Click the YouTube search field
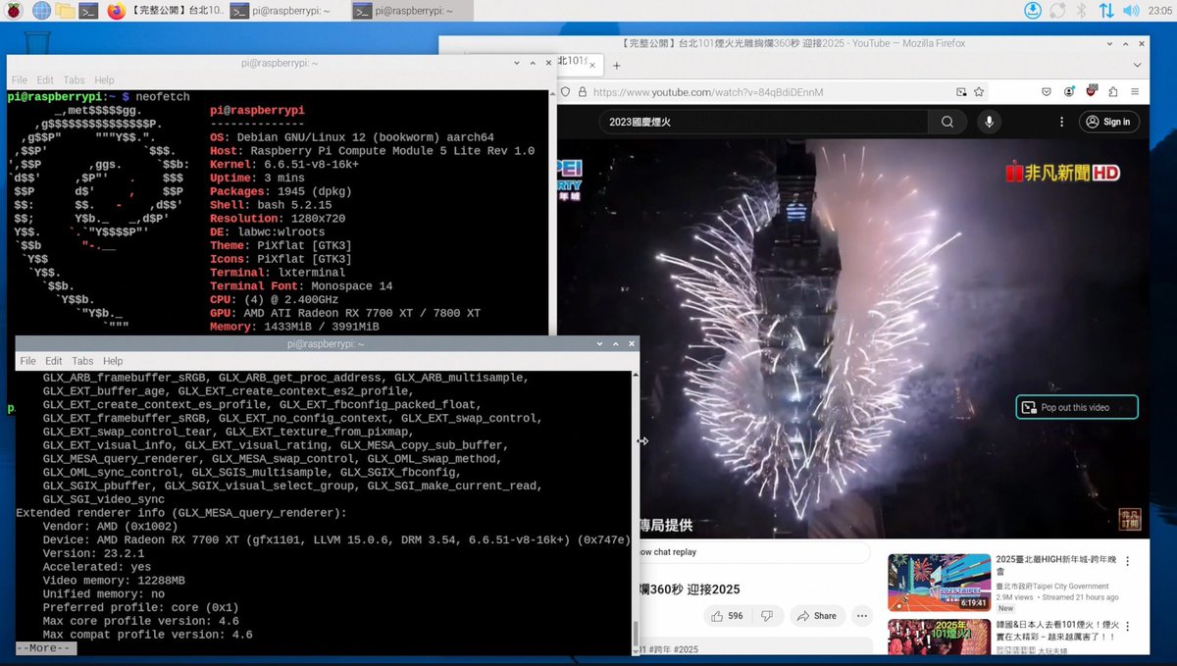Screen dimensions: 1177x666 click(x=763, y=122)
